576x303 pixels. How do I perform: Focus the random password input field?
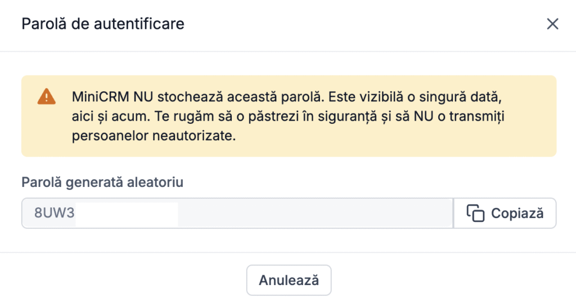pyautogui.click(x=237, y=213)
